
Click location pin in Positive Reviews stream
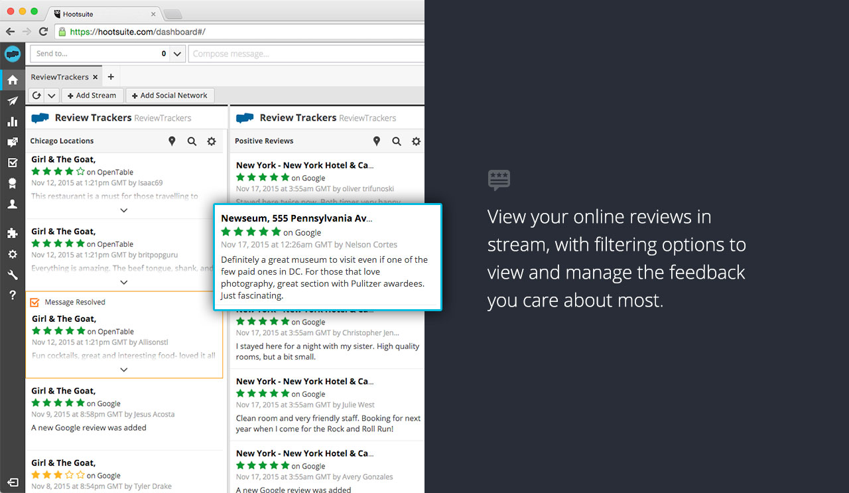tap(377, 141)
